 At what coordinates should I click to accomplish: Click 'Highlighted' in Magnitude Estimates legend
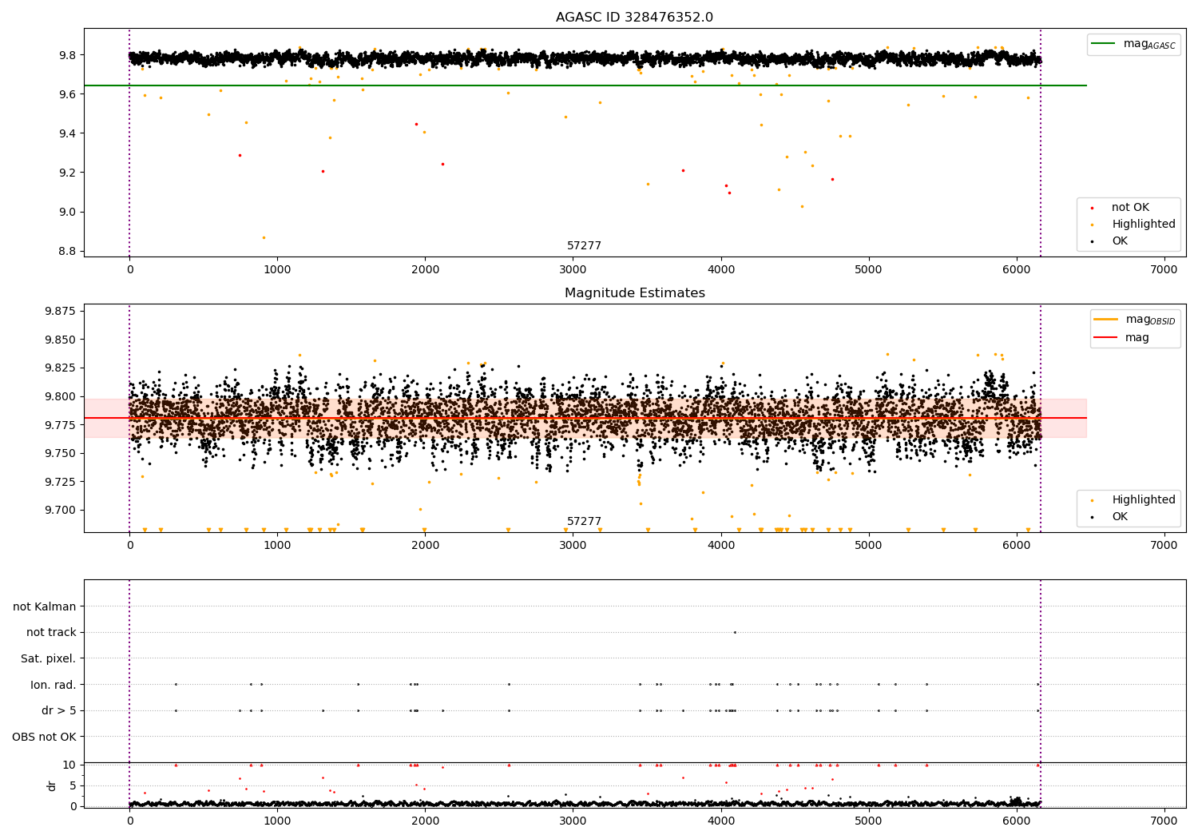pyautogui.click(x=1143, y=500)
